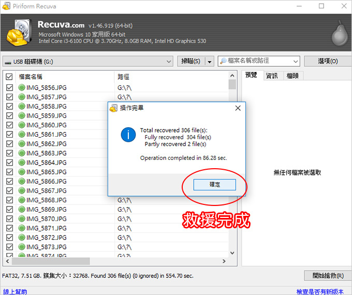This screenshot has width=352, height=295.
Task: Select the IMG_5858.JPG file name
Action: tap(47, 106)
